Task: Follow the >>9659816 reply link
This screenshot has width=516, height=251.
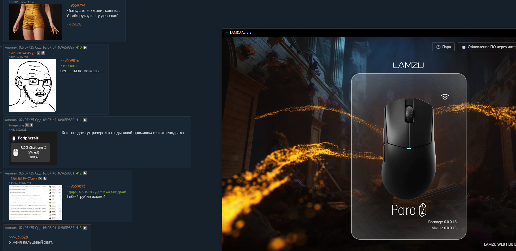Action: pos(70,61)
